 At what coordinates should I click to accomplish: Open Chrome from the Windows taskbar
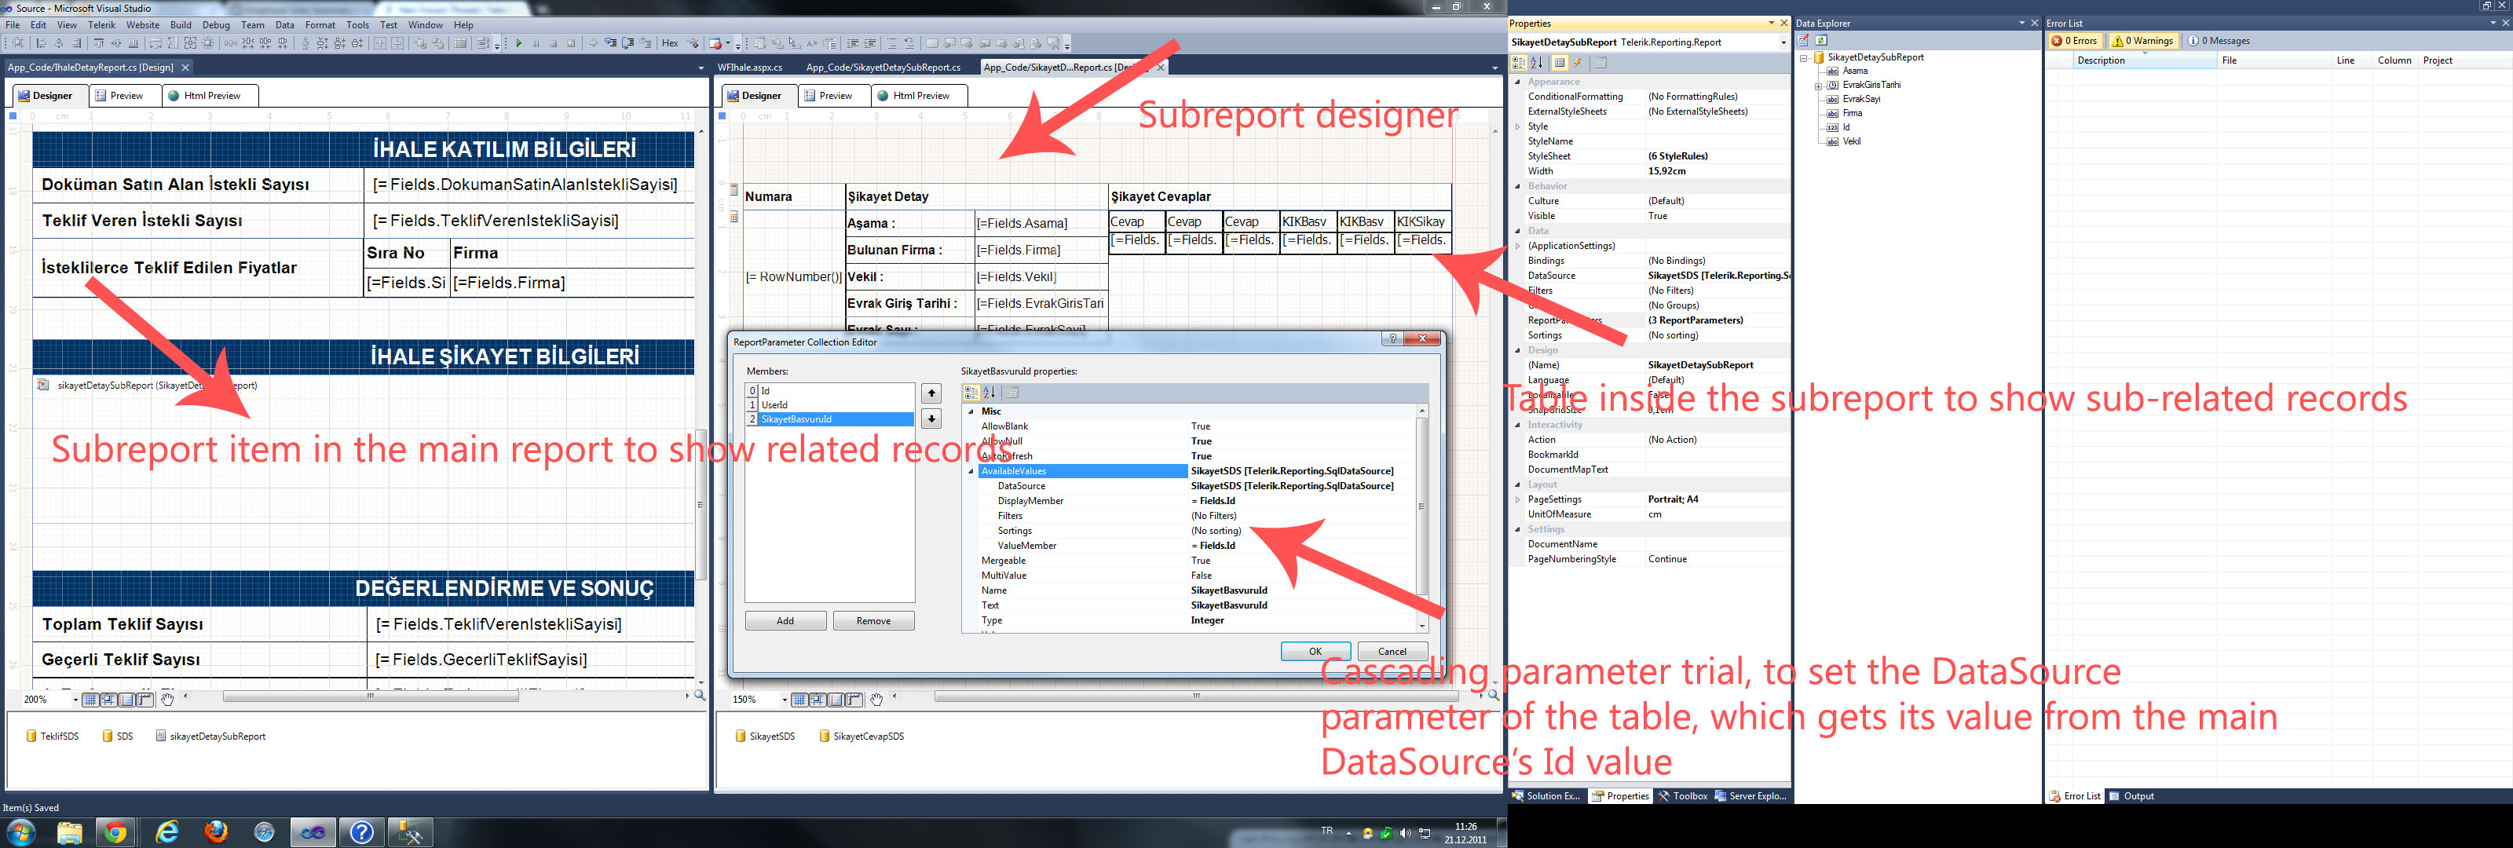point(116,832)
